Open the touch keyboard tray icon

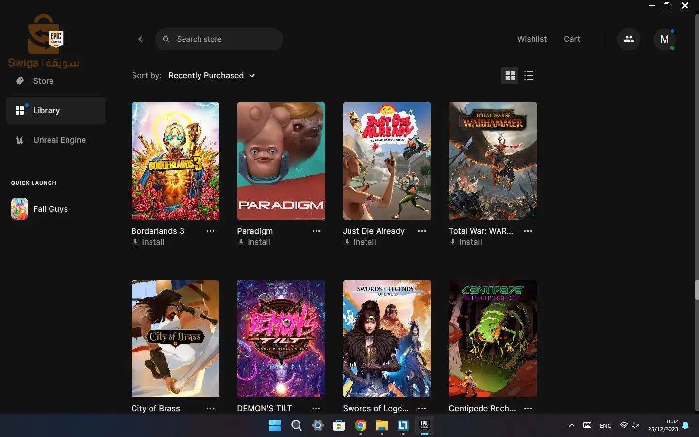tap(587, 426)
